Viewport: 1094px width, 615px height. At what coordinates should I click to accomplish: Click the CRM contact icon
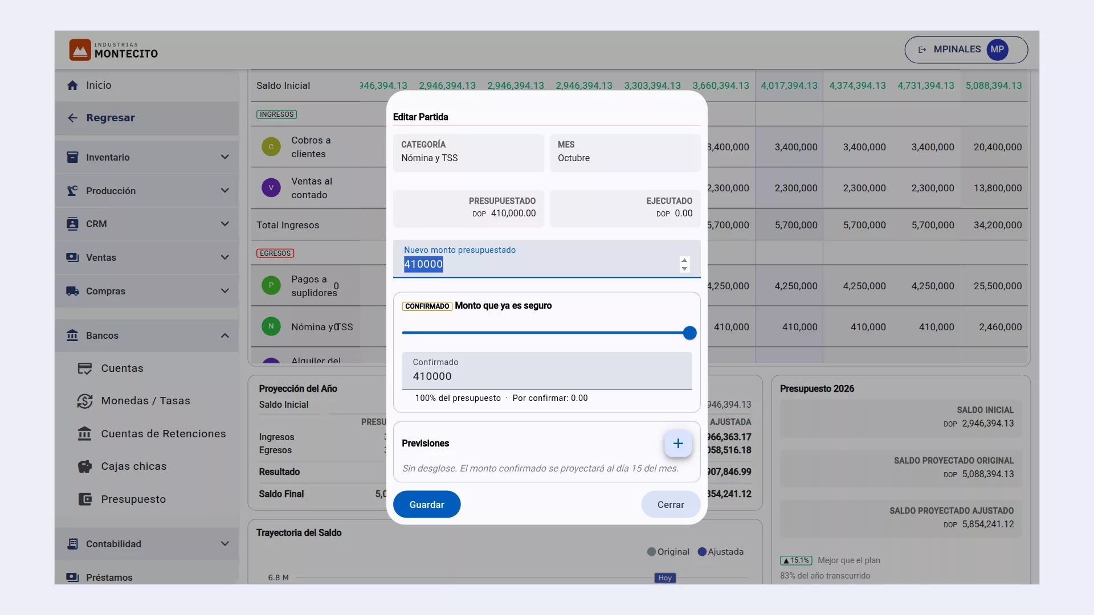(x=72, y=224)
